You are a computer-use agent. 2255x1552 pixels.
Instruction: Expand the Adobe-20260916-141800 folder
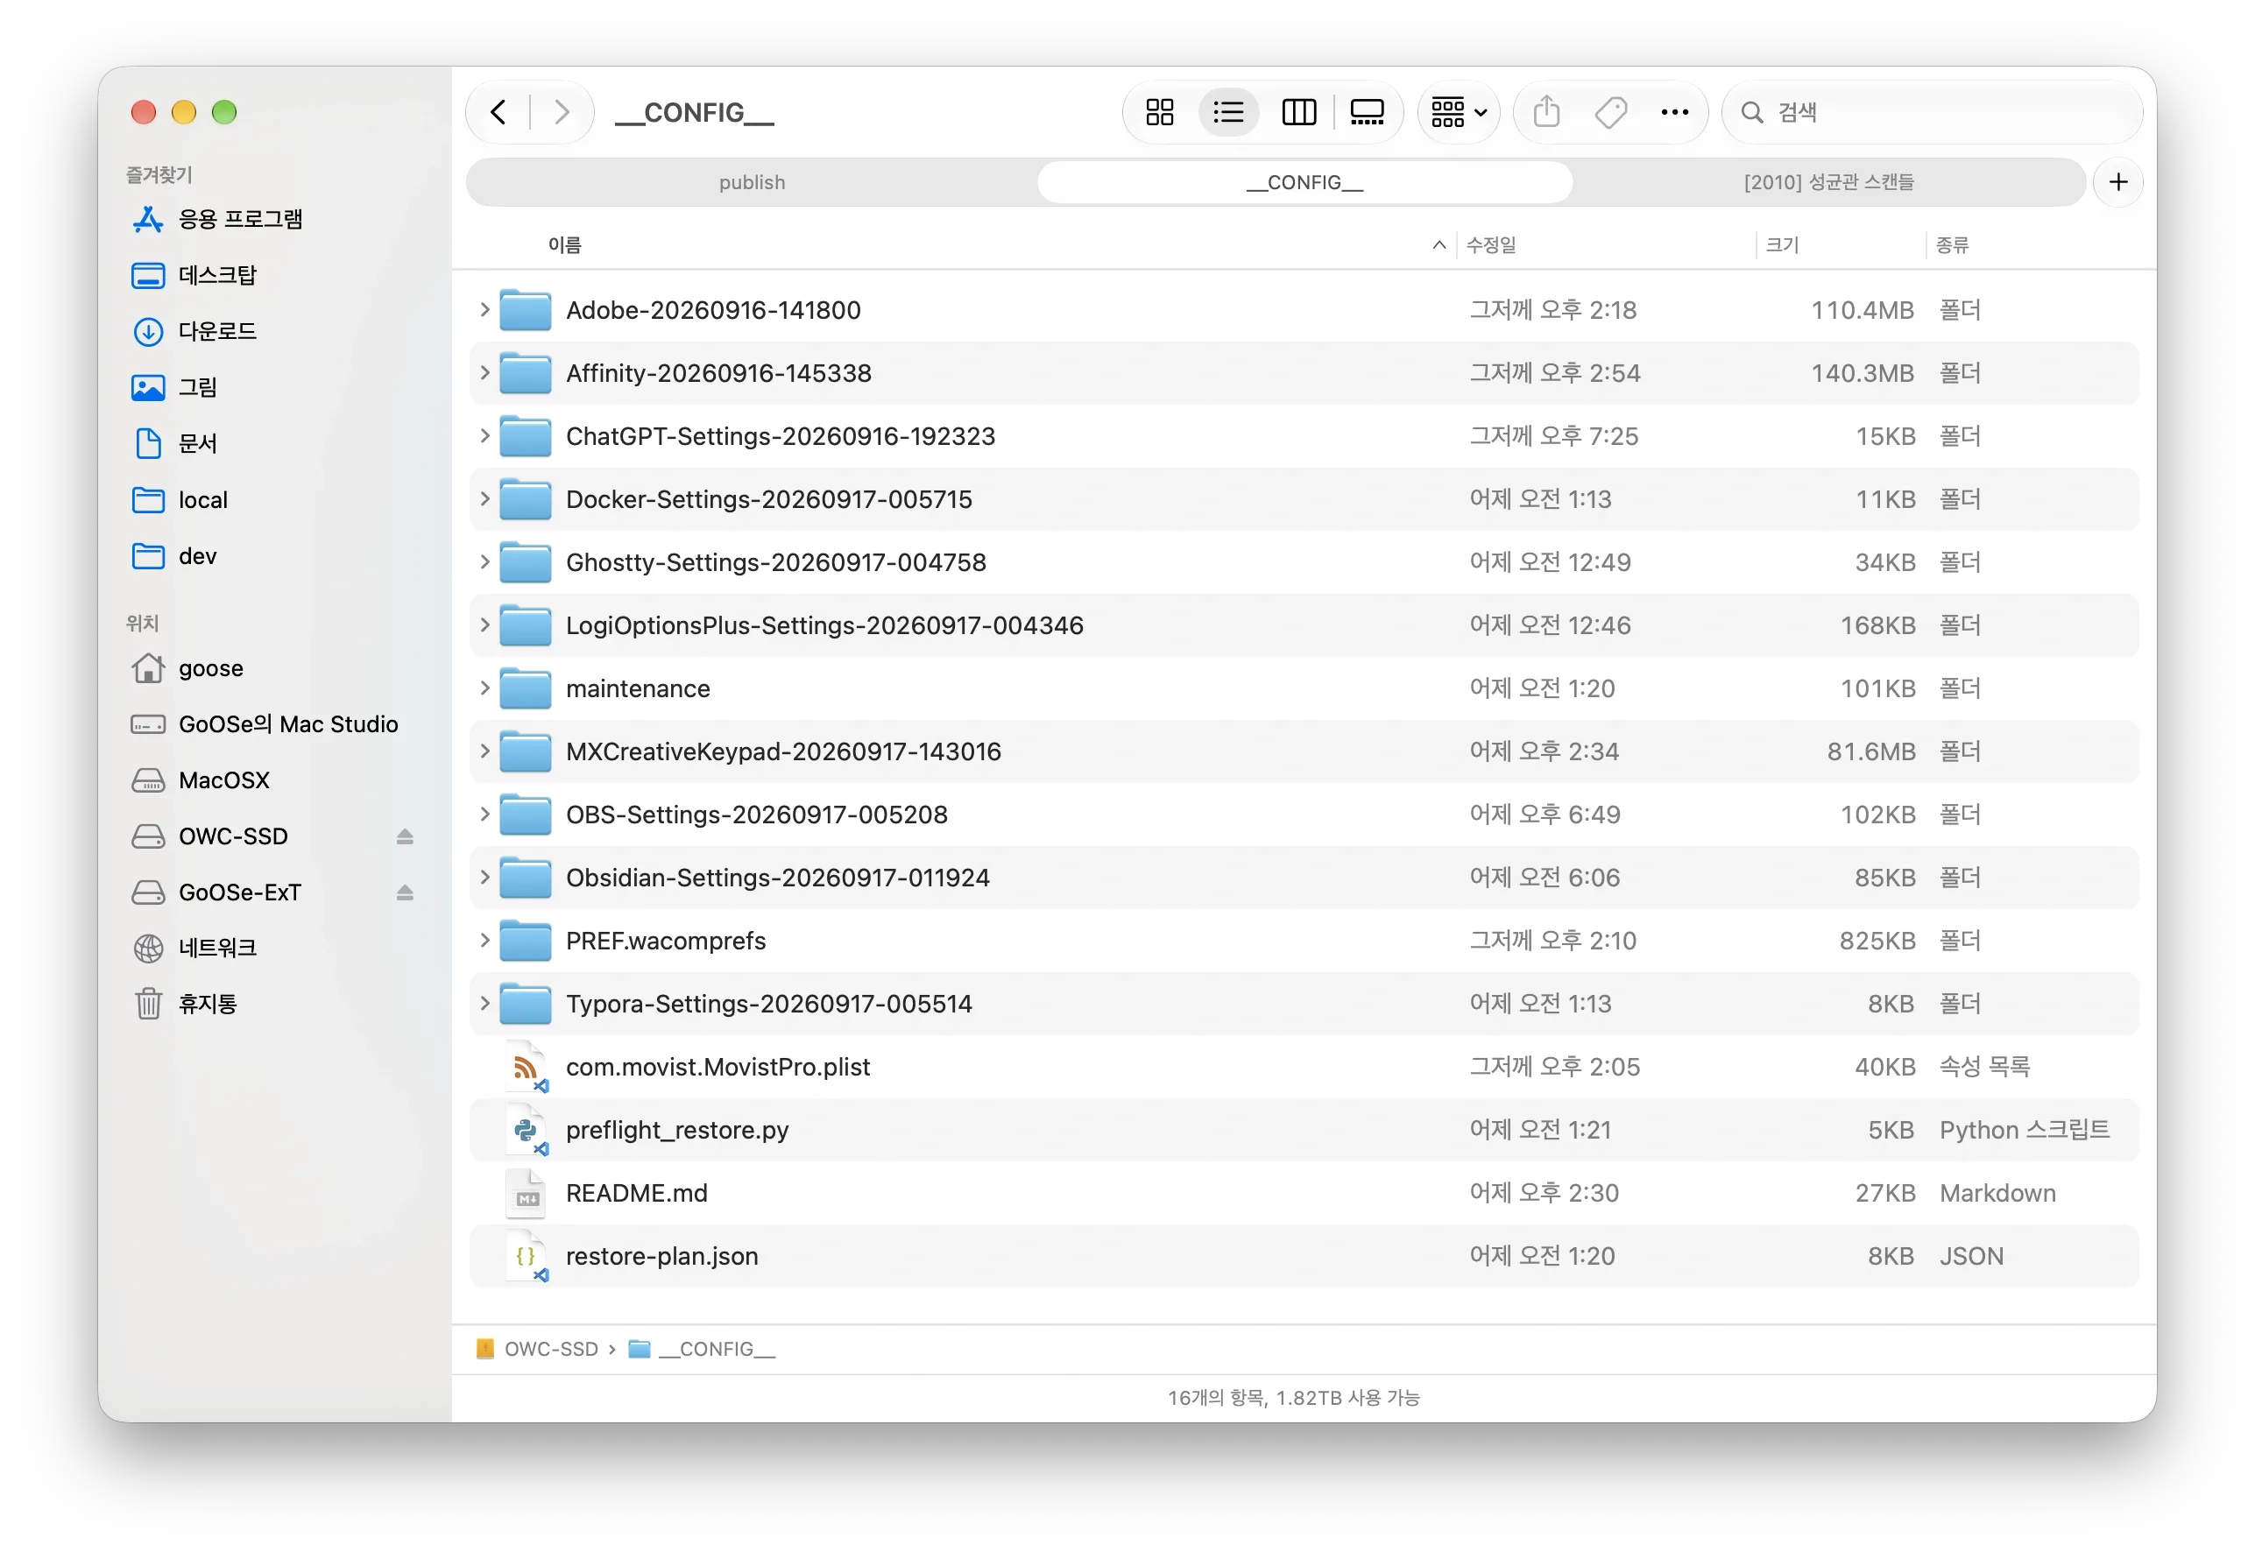[x=484, y=310]
